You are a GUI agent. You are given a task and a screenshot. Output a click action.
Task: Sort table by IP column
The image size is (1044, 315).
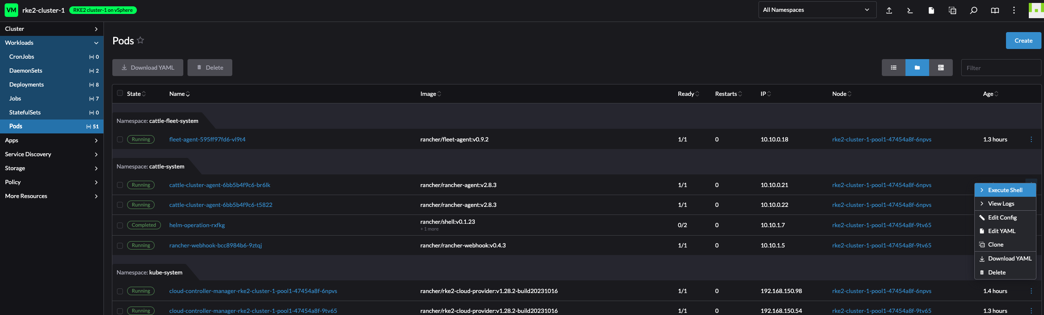(x=766, y=94)
